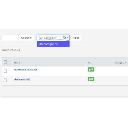Open the Installation GrasSecurite file link

pos(26,70)
